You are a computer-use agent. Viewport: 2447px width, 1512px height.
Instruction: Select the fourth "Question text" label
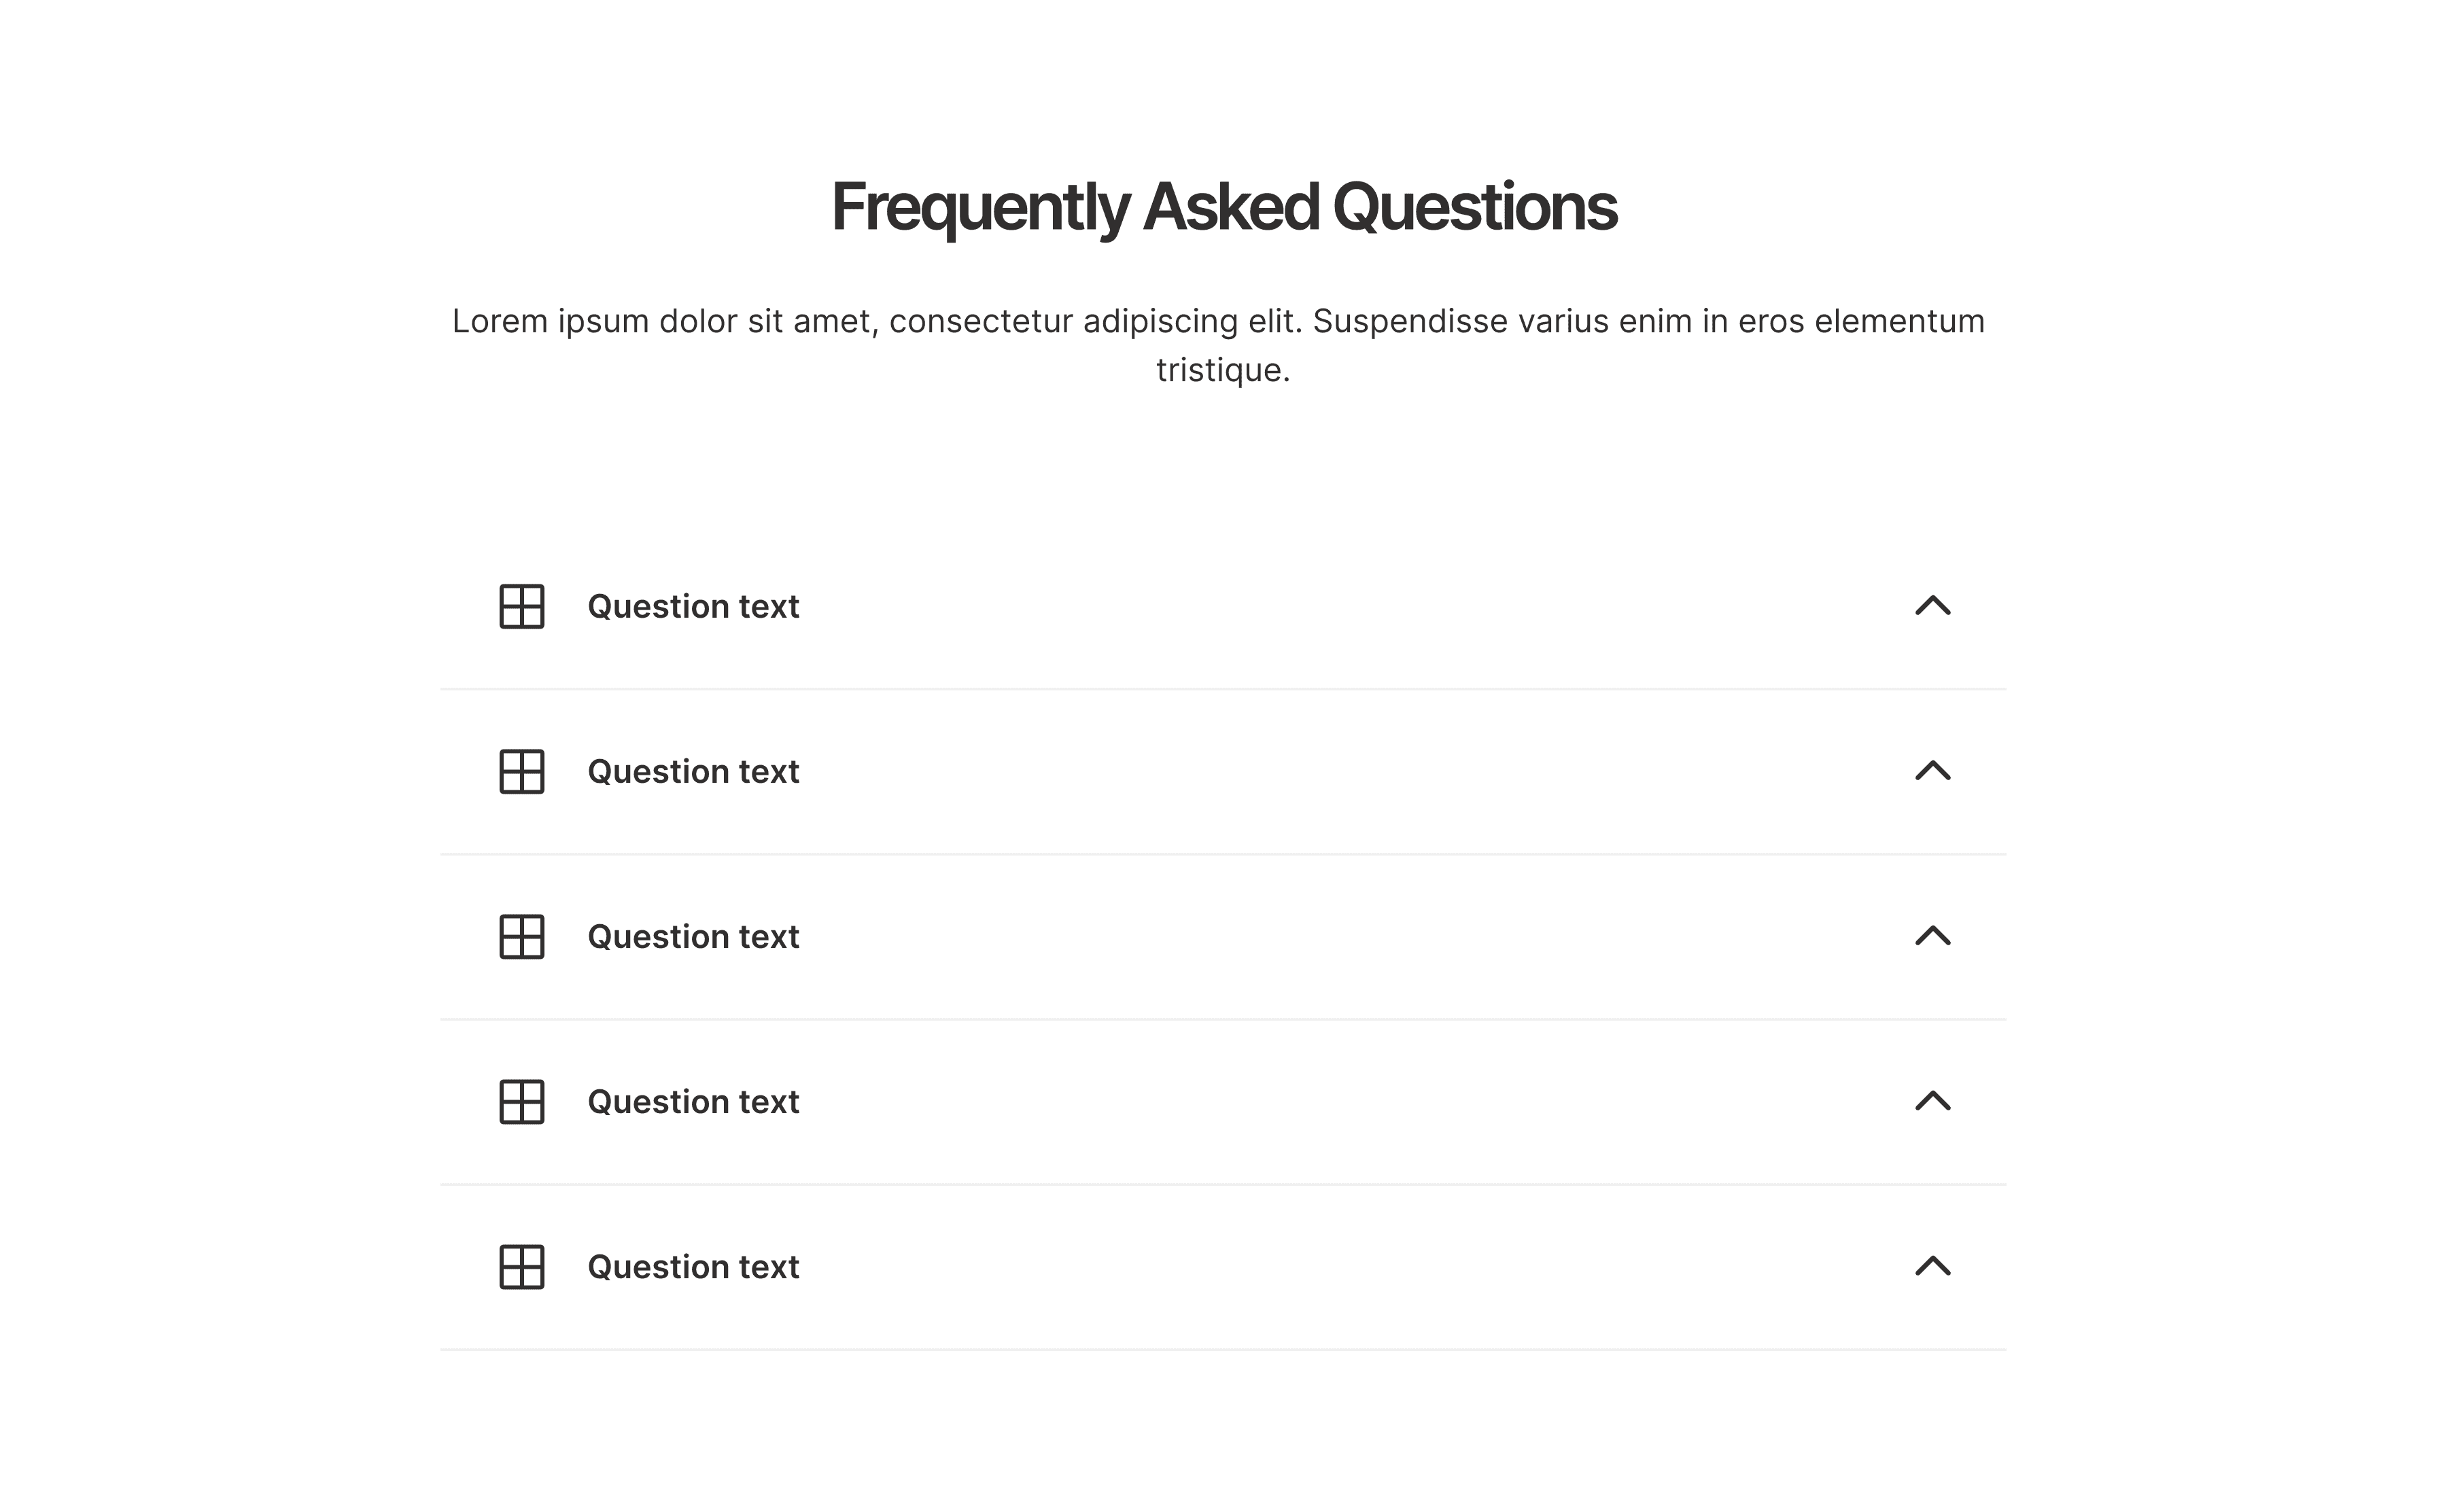(693, 1101)
